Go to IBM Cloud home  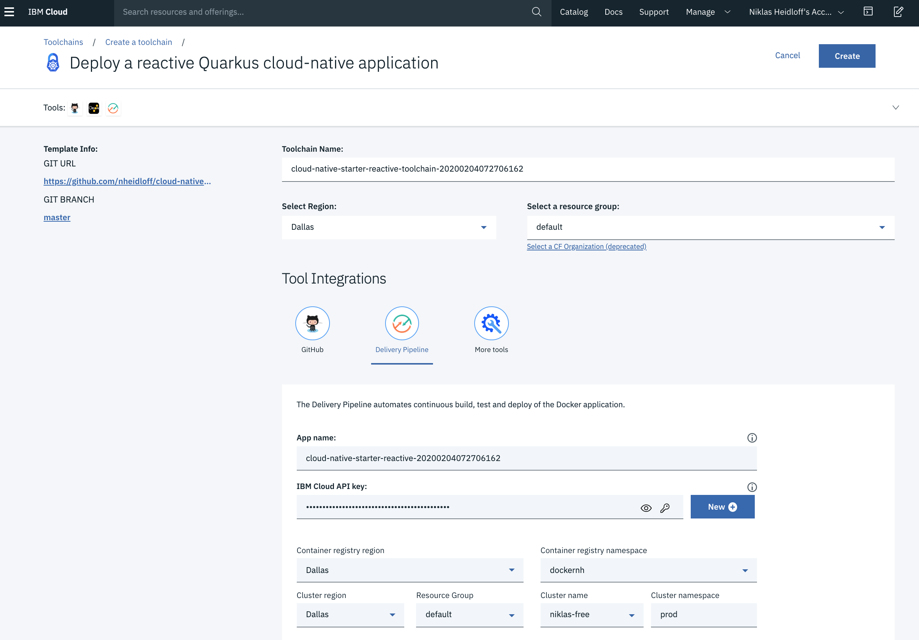pos(47,12)
